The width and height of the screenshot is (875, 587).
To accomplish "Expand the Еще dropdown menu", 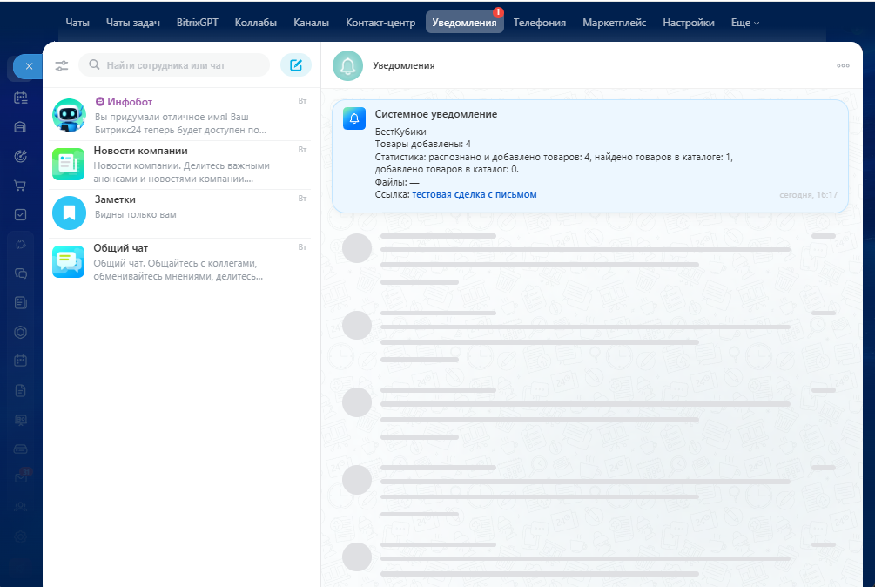I will [x=745, y=23].
